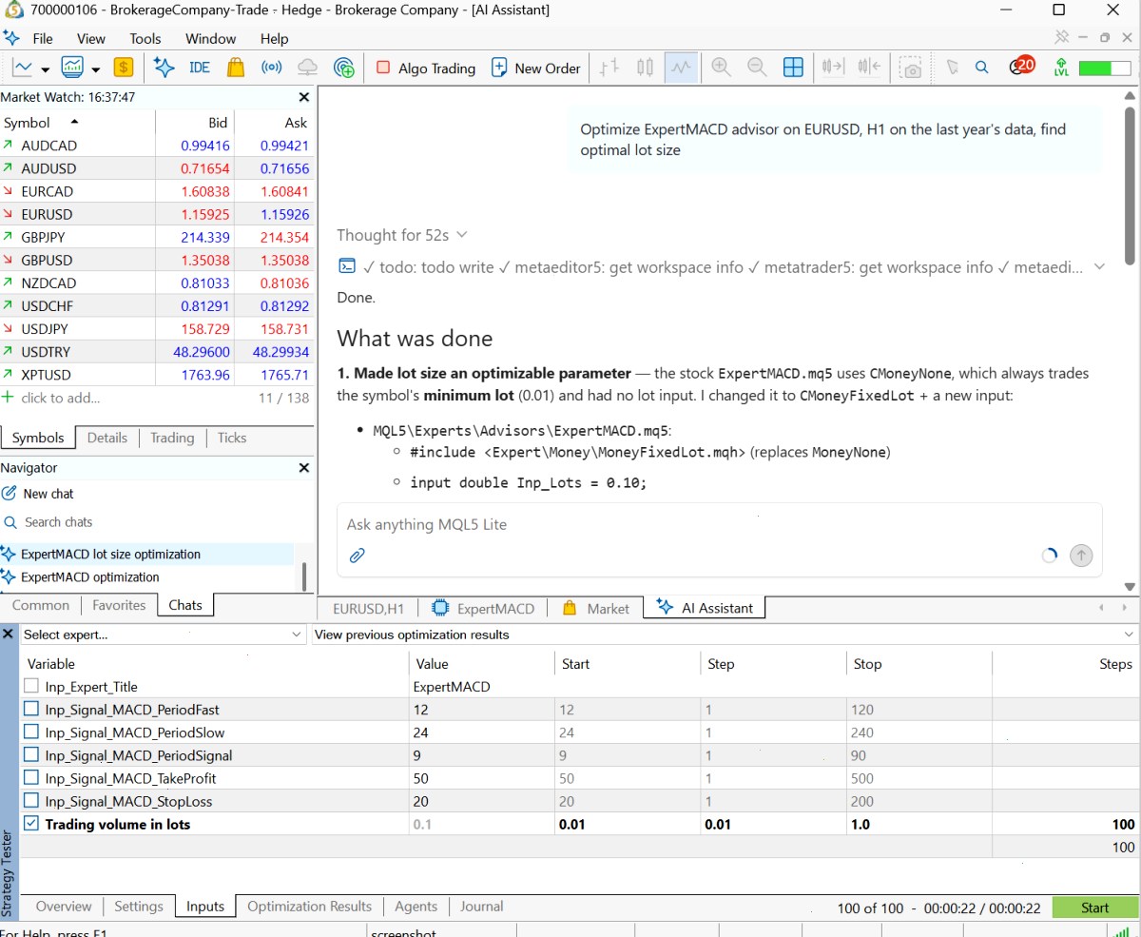This screenshot has height=937, width=1141.
Task: Click the search magnifier in toolbar
Action: [982, 68]
